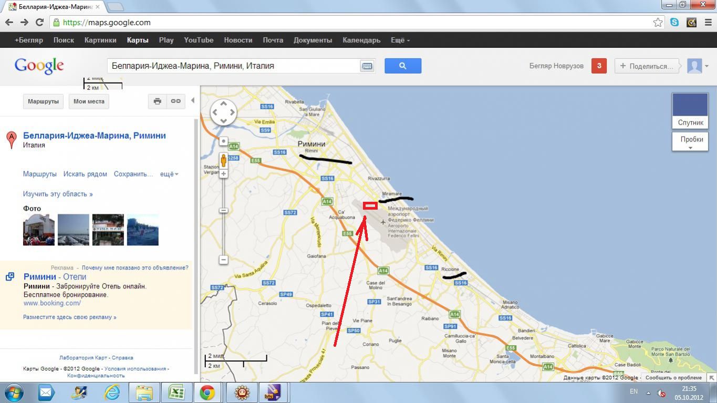Viewport: 717px width, 403px height.
Task: Go forward in browser history
Action: [24, 23]
